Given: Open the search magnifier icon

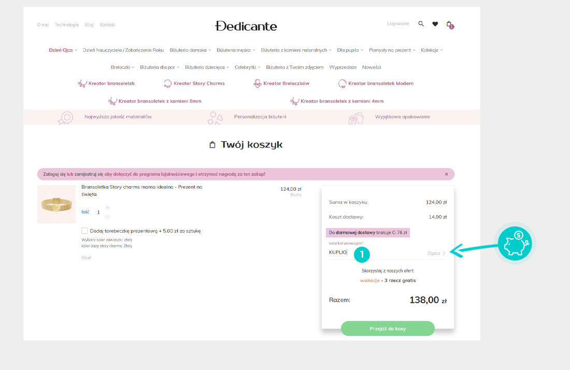Looking at the screenshot, I should pos(421,24).
